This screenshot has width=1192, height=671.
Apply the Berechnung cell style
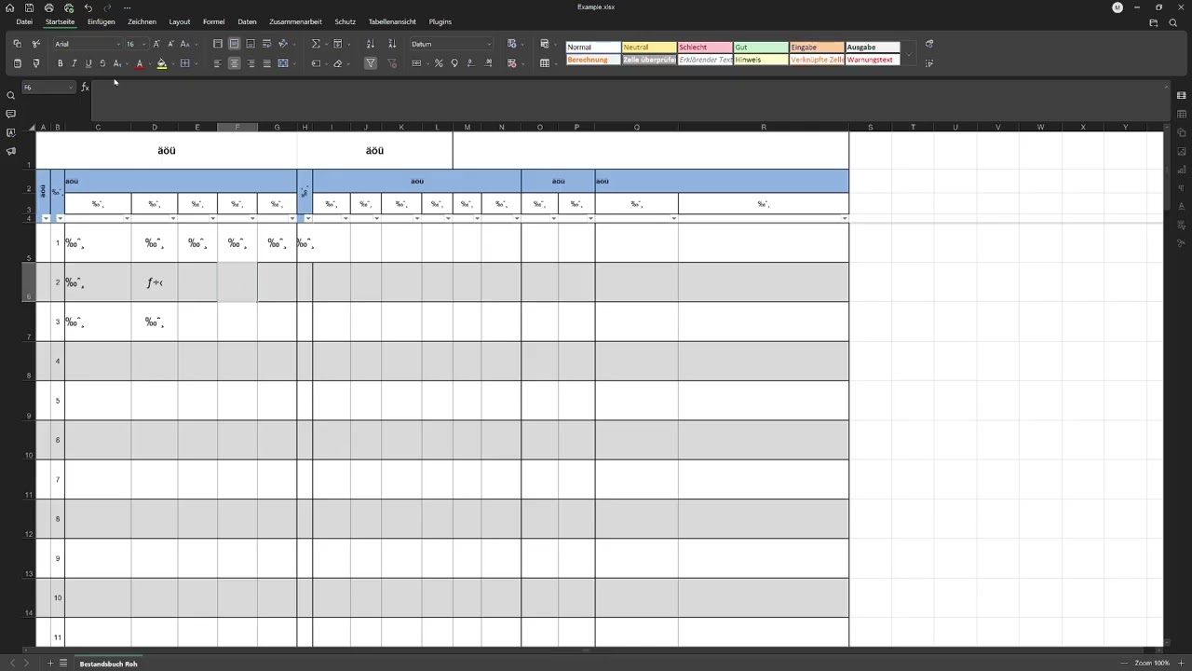[593, 60]
